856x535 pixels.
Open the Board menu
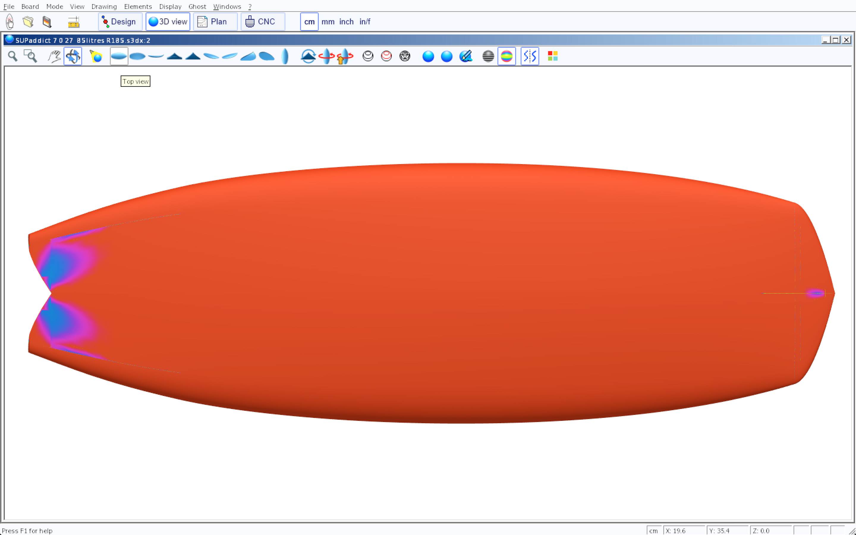30,6
